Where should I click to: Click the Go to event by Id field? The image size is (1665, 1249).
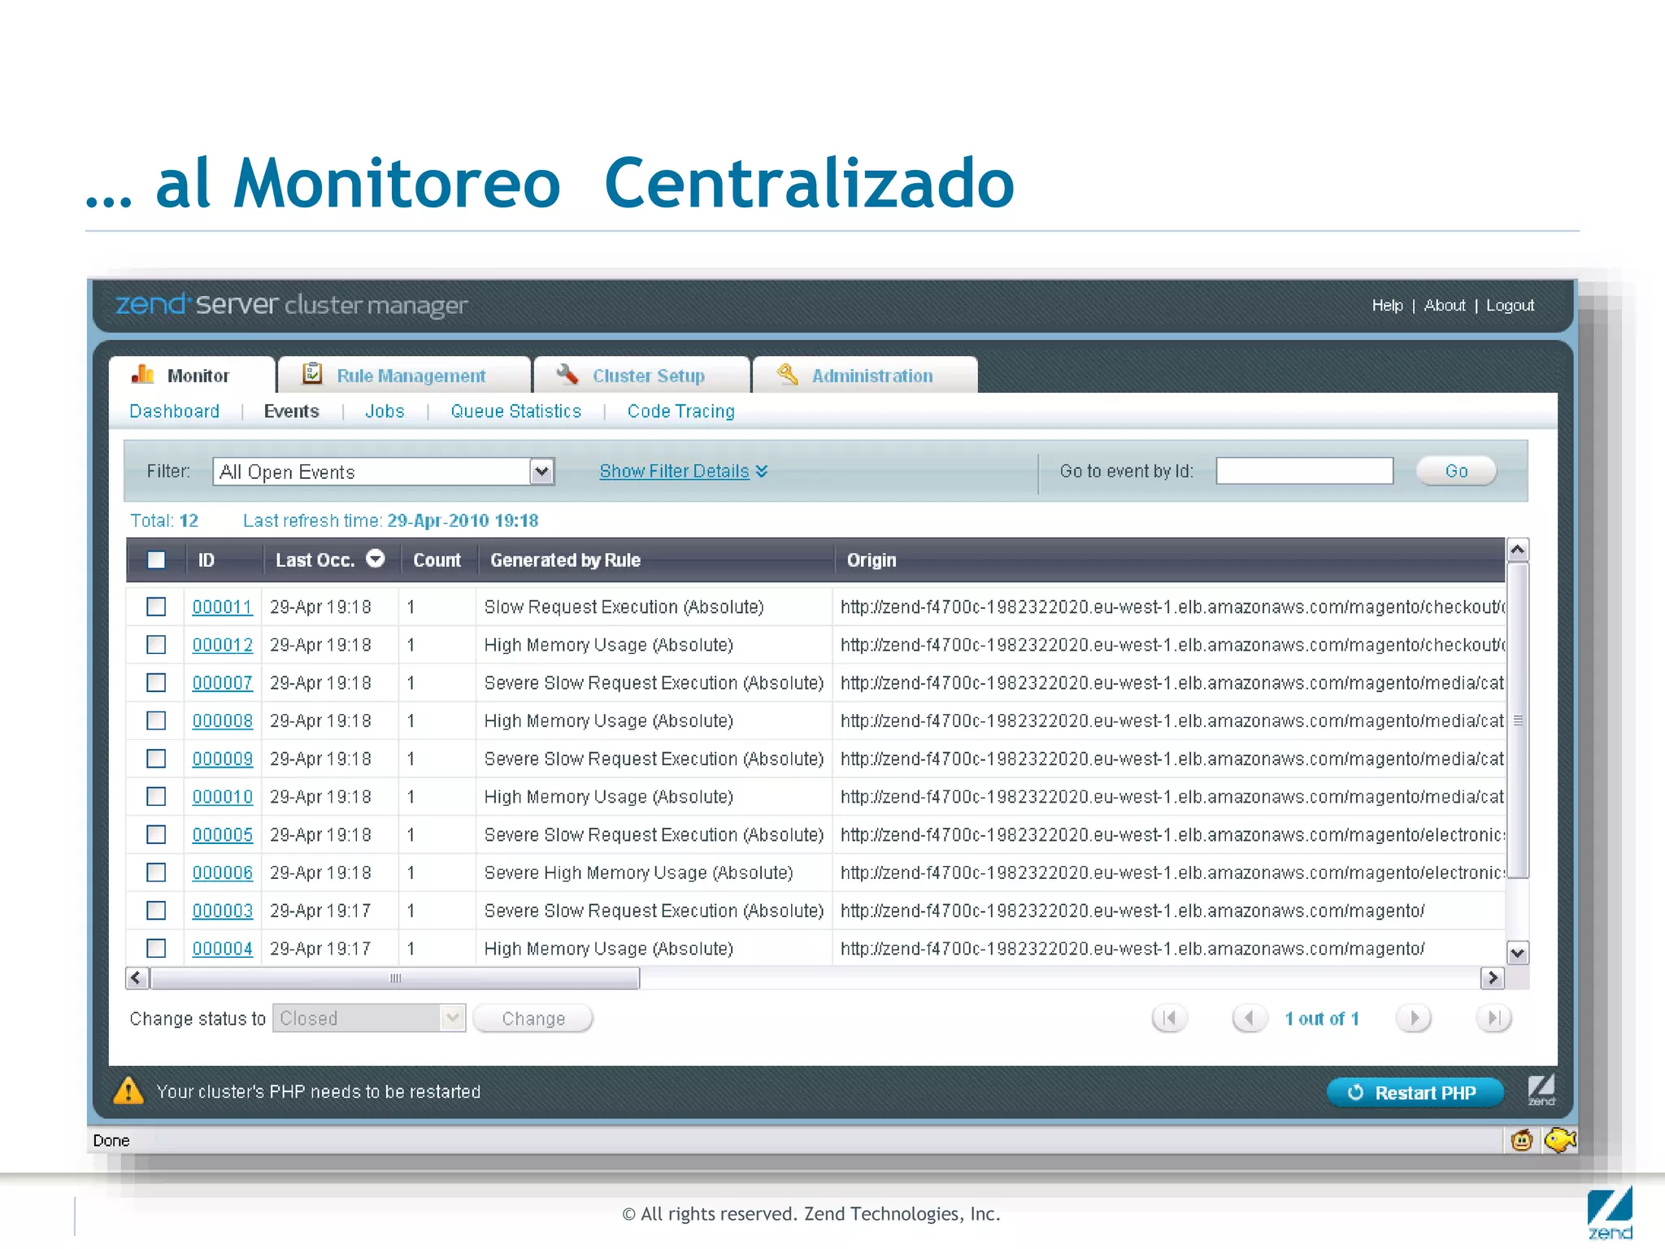1304,471
